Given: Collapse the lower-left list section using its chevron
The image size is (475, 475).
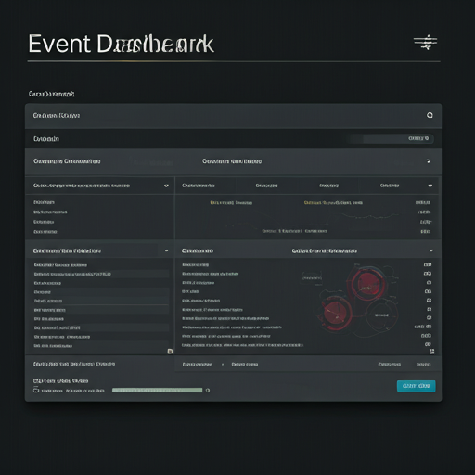Looking at the screenshot, I should (x=167, y=250).
